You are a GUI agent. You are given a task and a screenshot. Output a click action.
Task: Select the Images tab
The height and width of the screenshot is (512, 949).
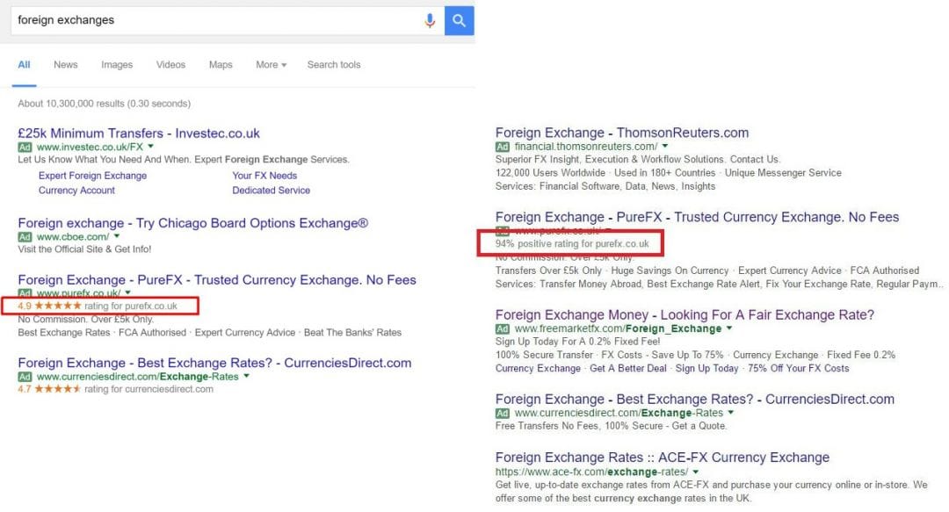117,64
